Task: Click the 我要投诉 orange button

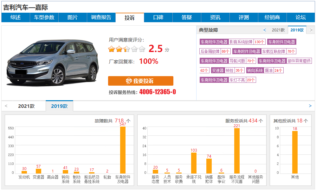Action: point(141,81)
